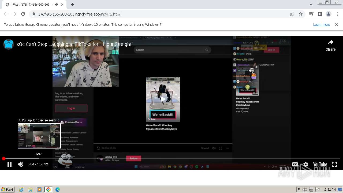
Task: Close the current ngrok tab
Action: [x=62, y=5]
